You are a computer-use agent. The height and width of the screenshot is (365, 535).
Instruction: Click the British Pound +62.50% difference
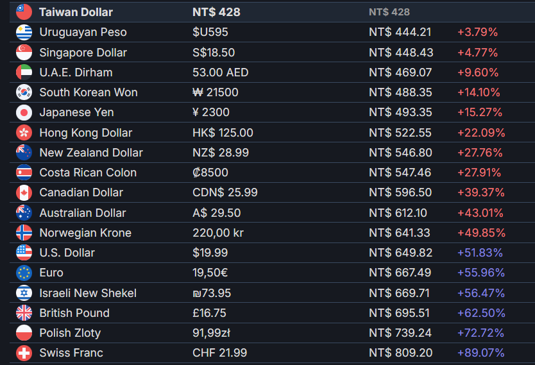click(x=481, y=313)
